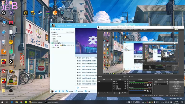Viewport: 185px width, 104px height.
Task: Pop out Scene Transitions dock via header icon
Action: (x=167, y=79)
